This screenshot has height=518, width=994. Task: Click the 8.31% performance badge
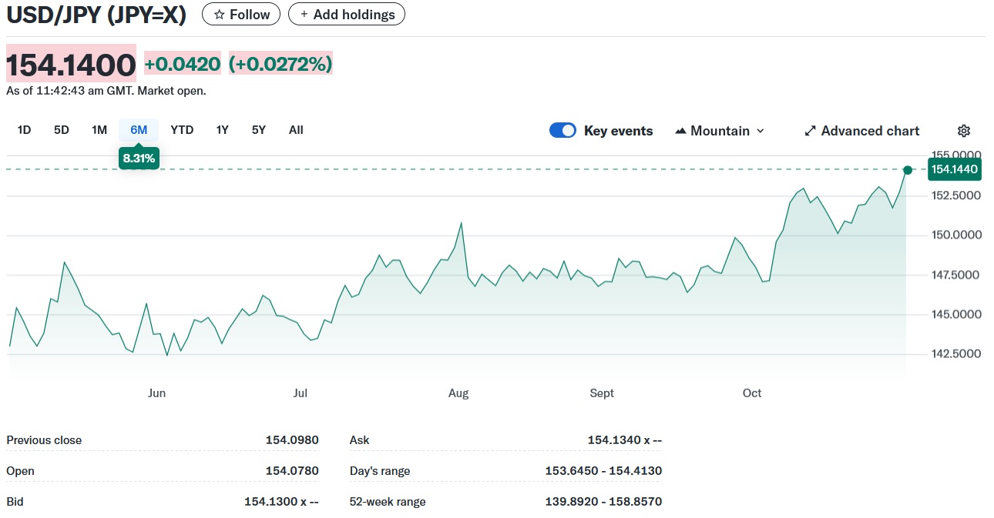pos(139,159)
